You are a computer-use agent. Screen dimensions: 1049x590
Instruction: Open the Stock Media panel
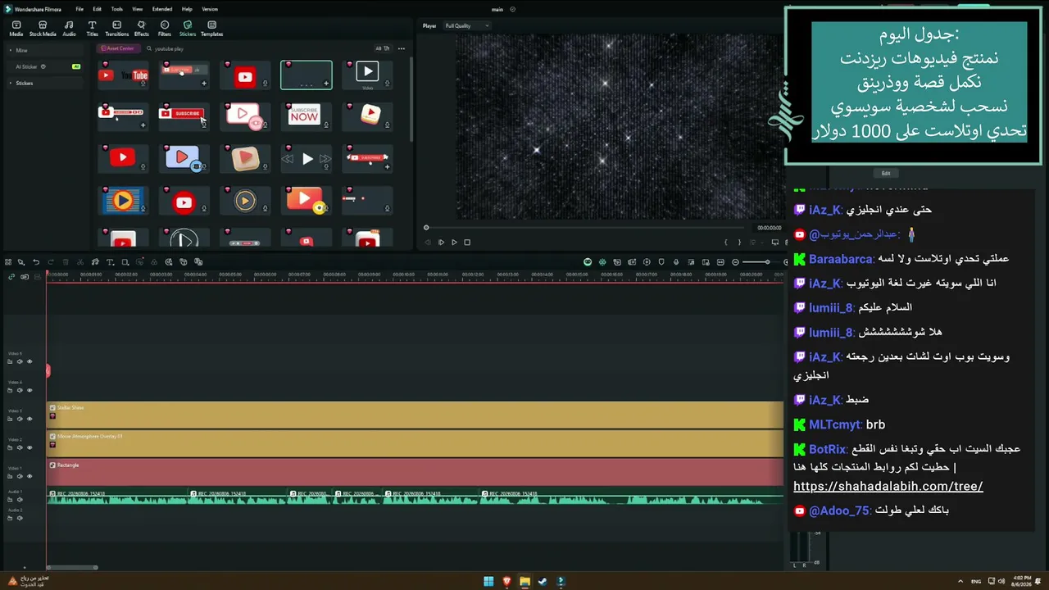point(43,29)
